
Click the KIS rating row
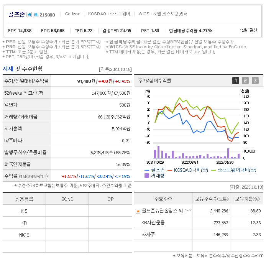[x=67, y=211]
